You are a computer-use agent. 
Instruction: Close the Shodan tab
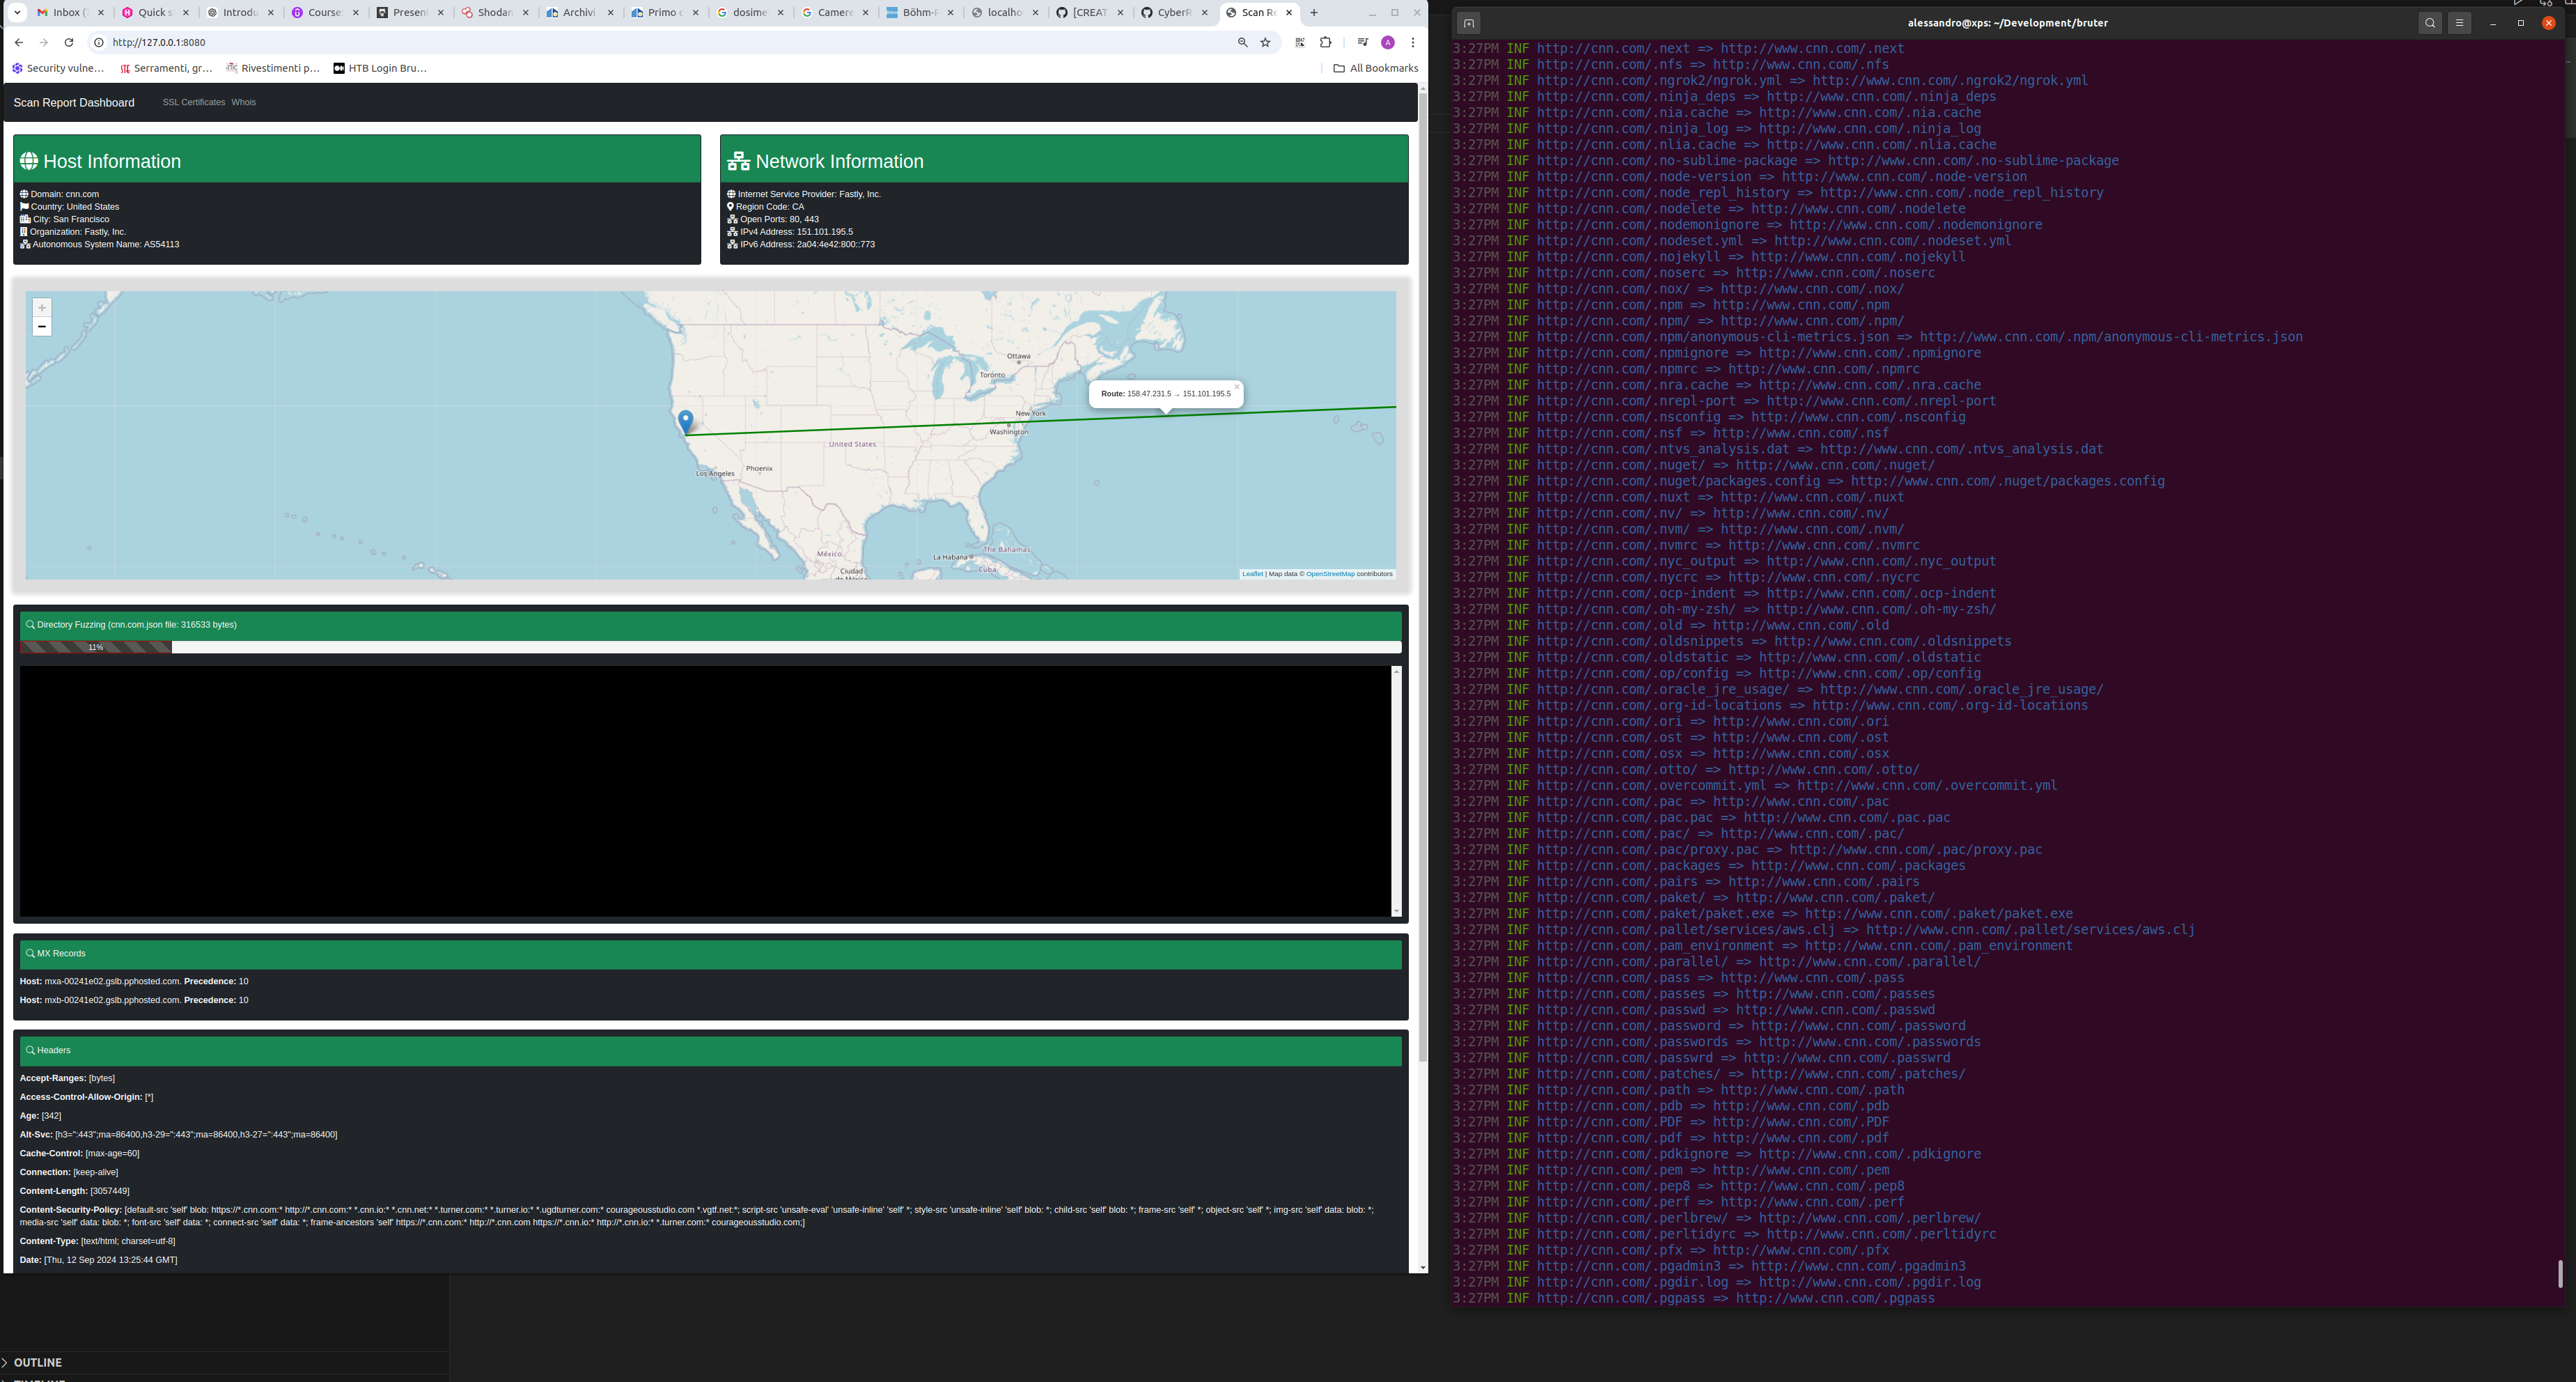click(x=526, y=13)
